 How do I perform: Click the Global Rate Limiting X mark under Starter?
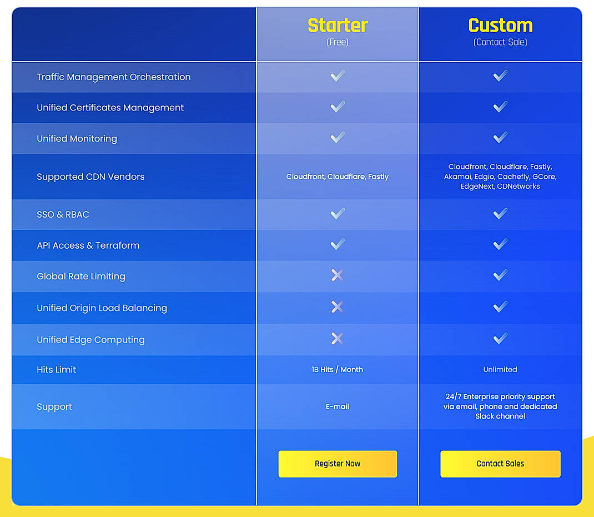tap(337, 276)
